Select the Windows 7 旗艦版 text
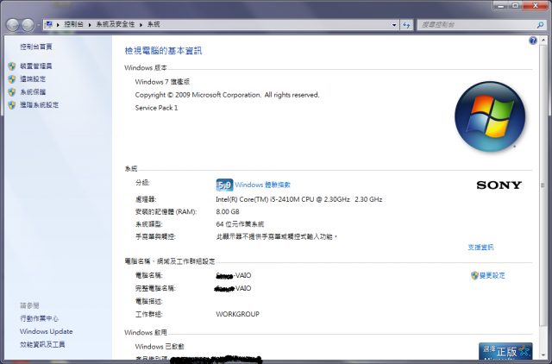This screenshot has height=364, width=552. (x=162, y=82)
